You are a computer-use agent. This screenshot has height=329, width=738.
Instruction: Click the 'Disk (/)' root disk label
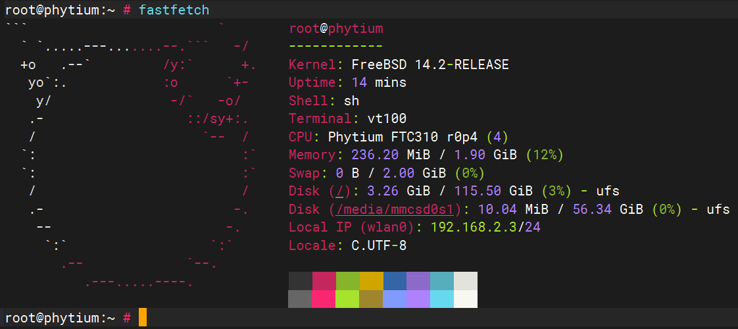click(x=320, y=191)
